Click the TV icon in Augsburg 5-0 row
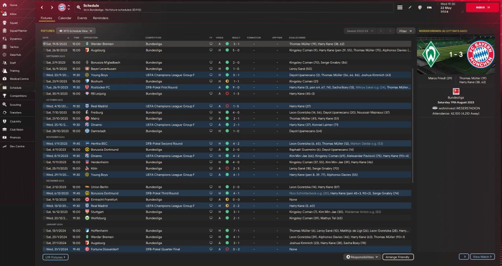This screenshot has height=266, width=502. tap(211, 50)
